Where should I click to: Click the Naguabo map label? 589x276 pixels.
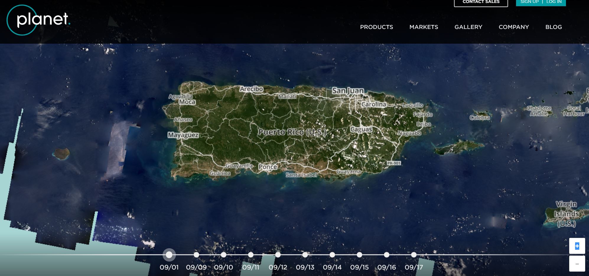click(x=409, y=133)
